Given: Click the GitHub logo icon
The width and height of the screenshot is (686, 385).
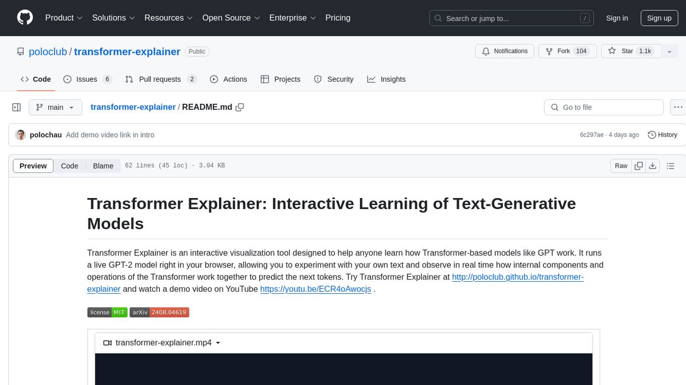Looking at the screenshot, I should pyautogui.click(x=25, y=18).
